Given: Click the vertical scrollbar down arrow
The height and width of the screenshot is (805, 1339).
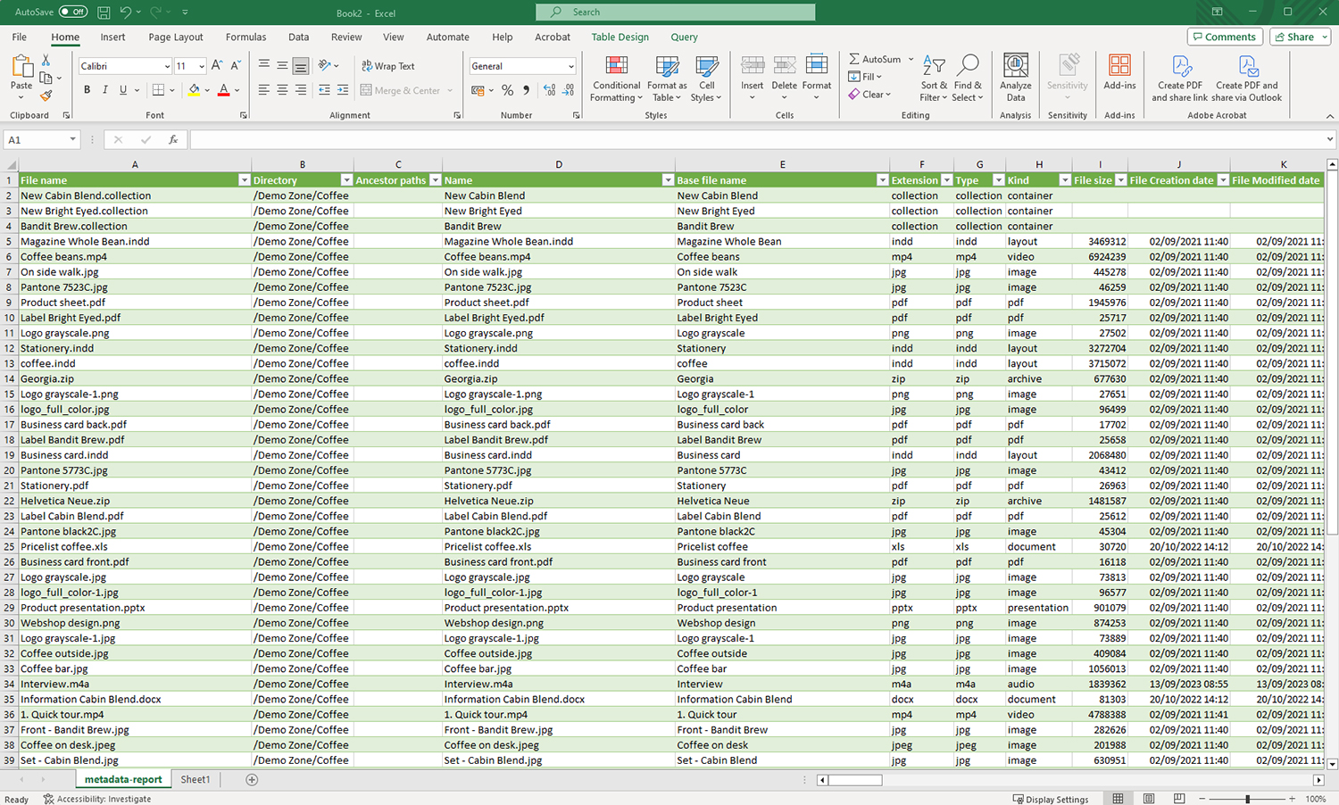Looking at the screenshot, I should click(1332, 764).
